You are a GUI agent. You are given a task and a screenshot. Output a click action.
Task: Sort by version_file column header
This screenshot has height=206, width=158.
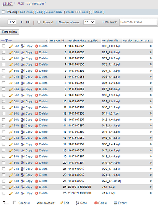[110, 40]
